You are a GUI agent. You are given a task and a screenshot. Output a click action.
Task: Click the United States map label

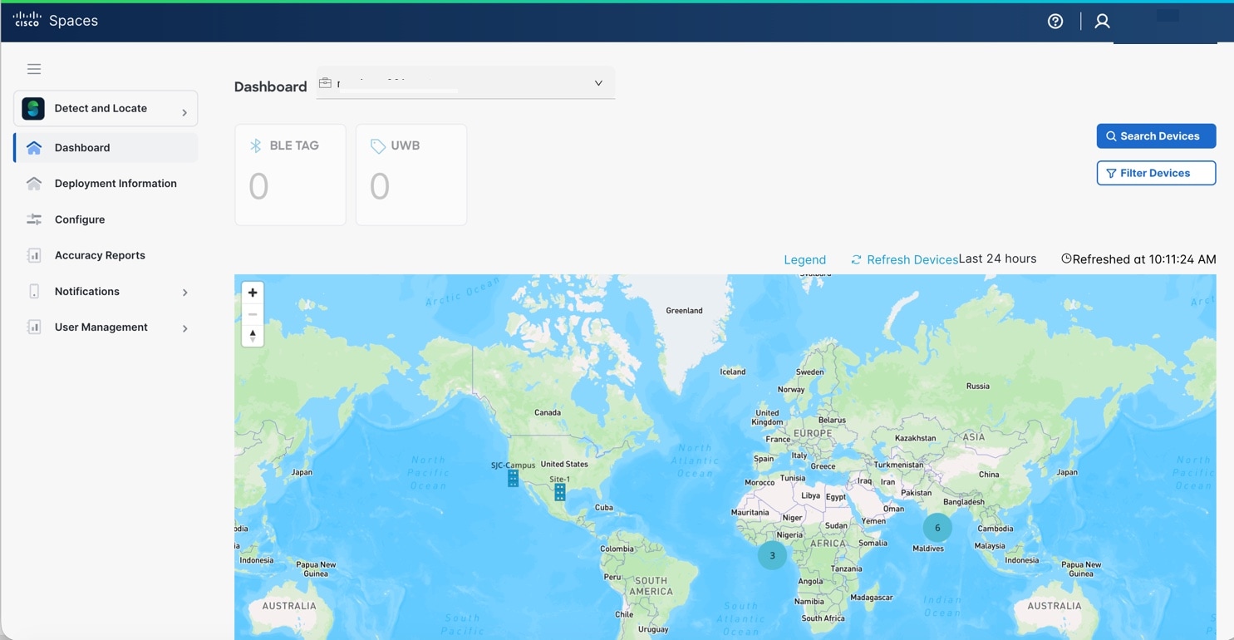coord(564,464)
